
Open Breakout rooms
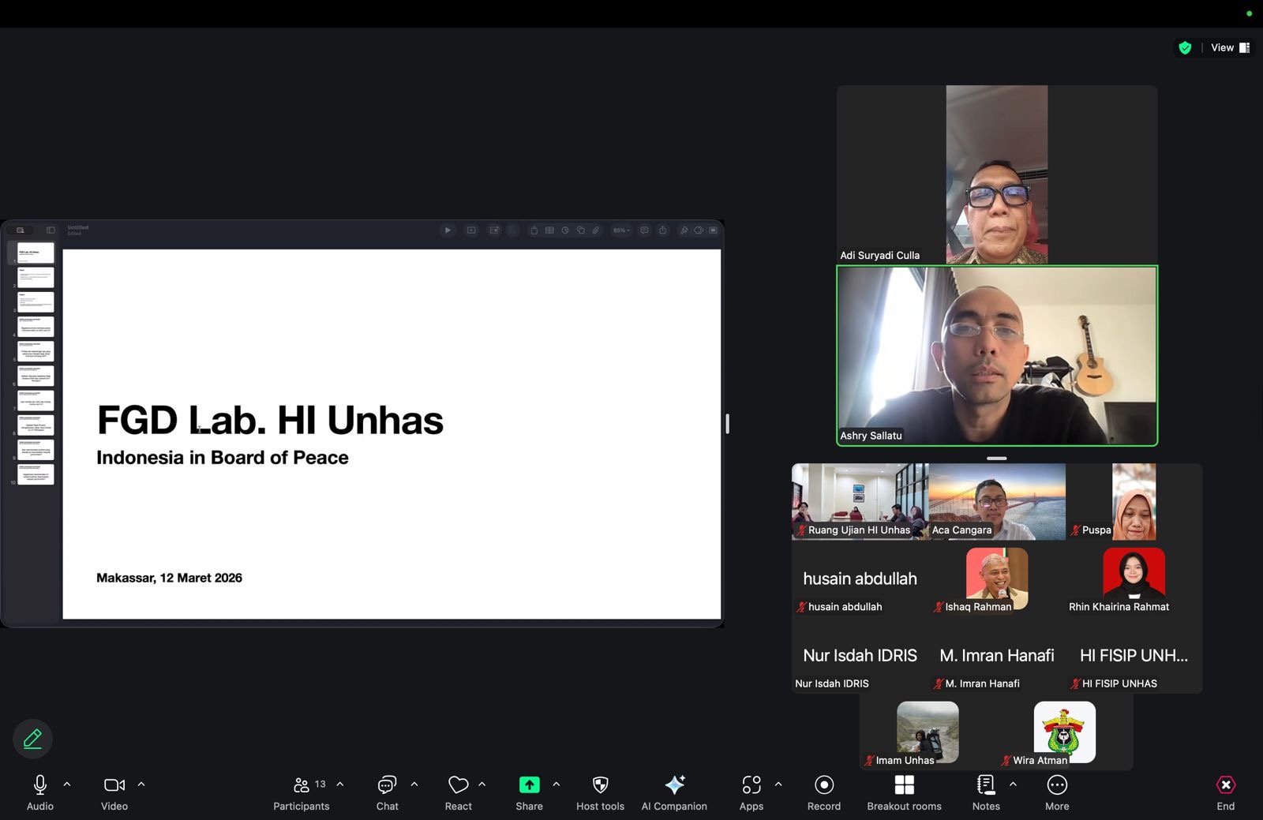(904, 792)
